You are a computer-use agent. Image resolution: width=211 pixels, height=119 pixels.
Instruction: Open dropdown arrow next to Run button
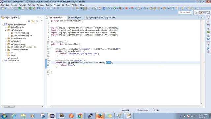pyautogui.click(x=117, y=8)
